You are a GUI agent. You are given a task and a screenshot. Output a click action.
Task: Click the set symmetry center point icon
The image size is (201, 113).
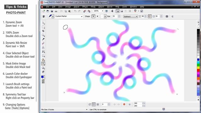click(129, 105)
